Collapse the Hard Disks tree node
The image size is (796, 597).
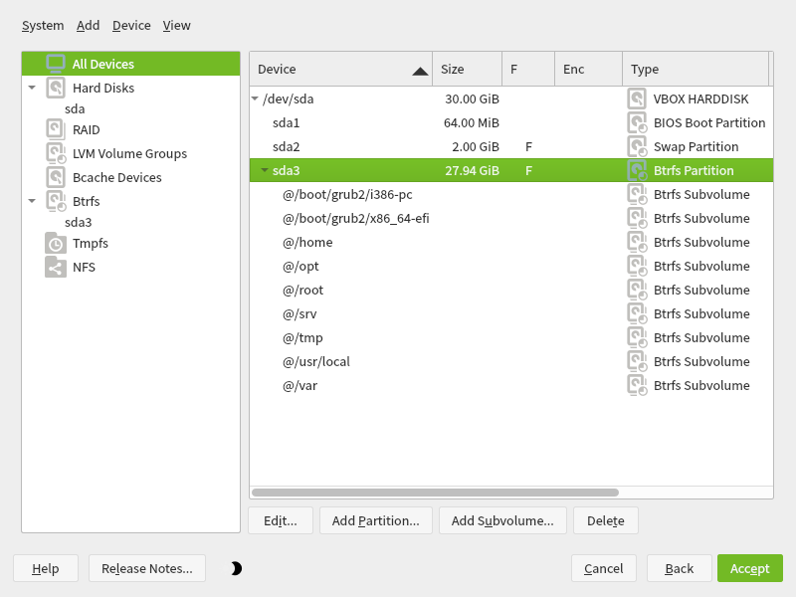click(x=32, y=89)
